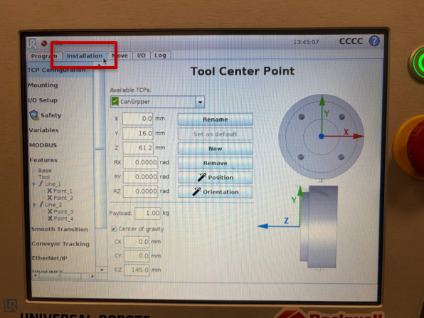Click the Orientation button
424x318 pixels.
tap(216, 191)
